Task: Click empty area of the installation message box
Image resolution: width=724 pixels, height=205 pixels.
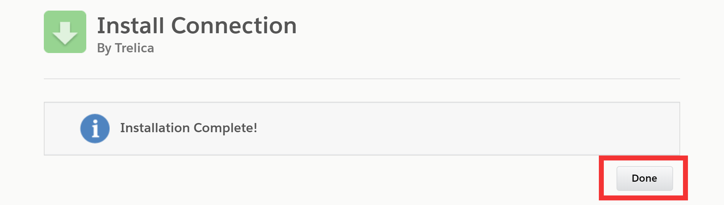Action: click(x=460, y=129)
